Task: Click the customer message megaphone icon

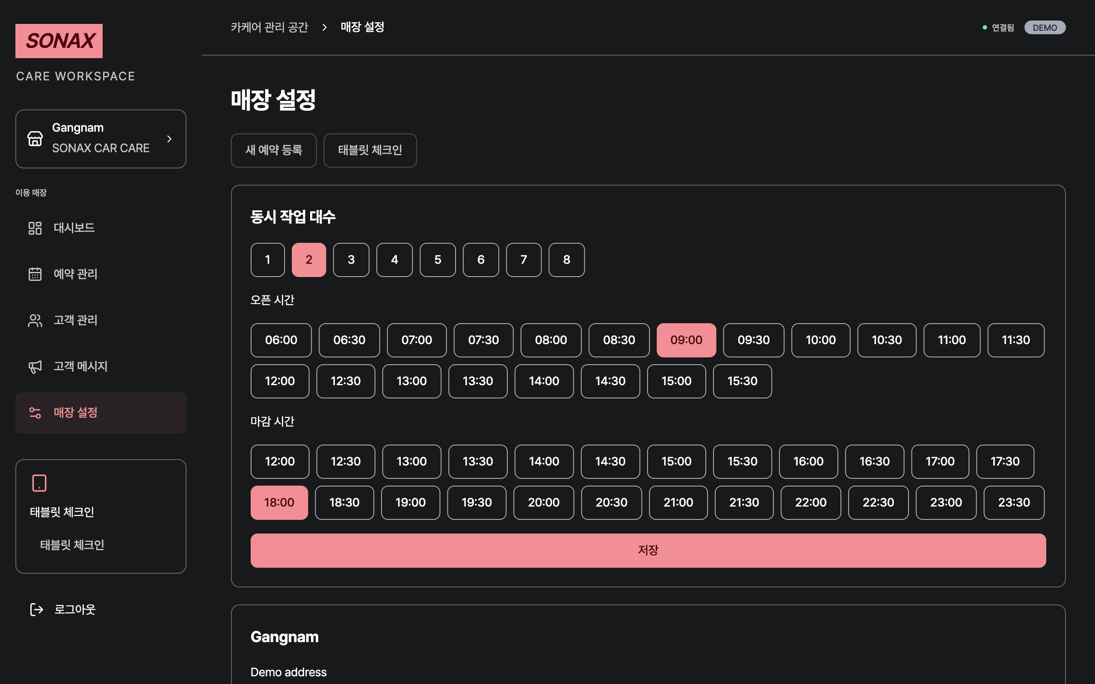Action: 35,366
